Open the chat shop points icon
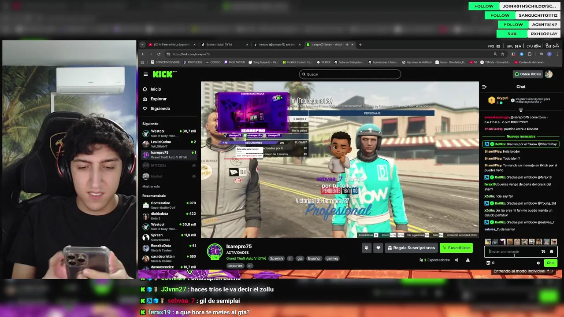The height and width of the screenshot is (317, 564). (x=488, y=263)
